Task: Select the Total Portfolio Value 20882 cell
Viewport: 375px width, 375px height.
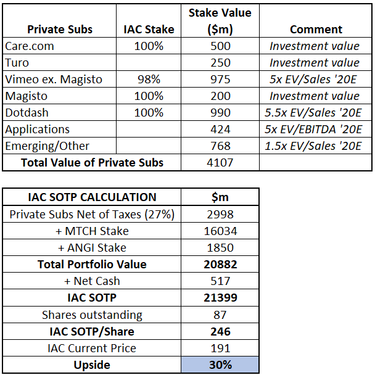Action: 220,264
